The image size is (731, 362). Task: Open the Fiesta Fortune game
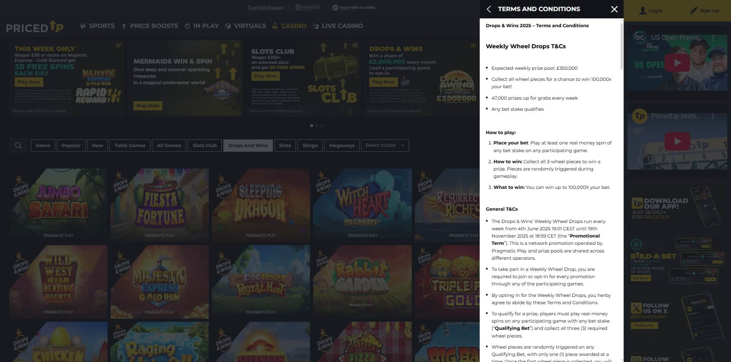point(160,205)
